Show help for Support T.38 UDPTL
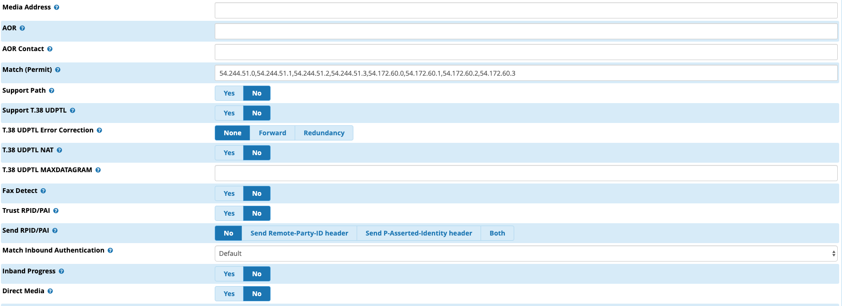This screenshot has width=842, height=306. tap(72, 111)
